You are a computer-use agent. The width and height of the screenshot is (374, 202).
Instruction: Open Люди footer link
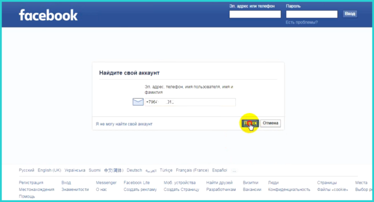(274, 183)
